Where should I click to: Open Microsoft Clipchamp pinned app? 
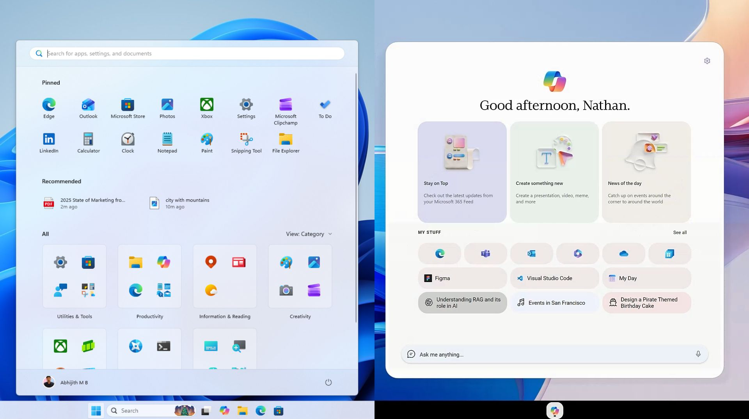click(x=286, y=111)
